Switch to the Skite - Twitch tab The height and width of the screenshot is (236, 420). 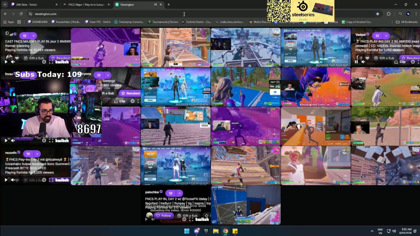[34, 5]
